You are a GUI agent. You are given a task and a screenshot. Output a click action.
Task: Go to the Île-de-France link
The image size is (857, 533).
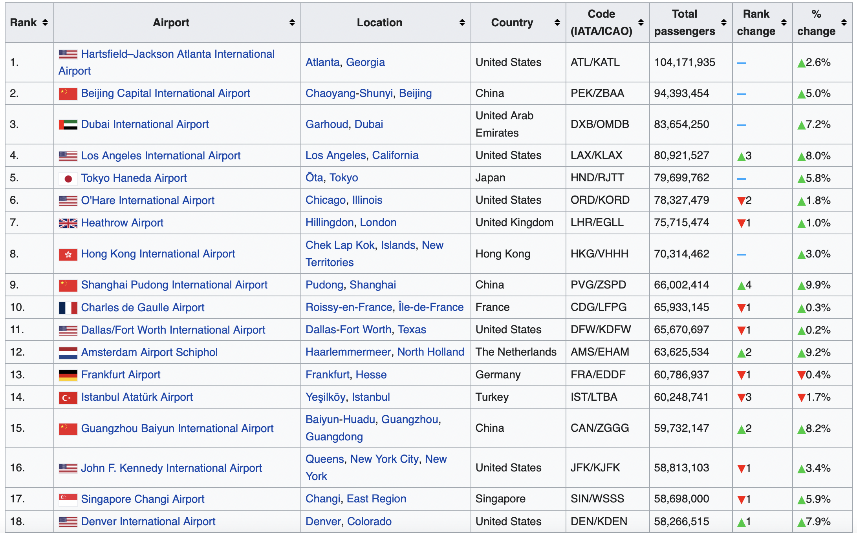coord(431,307)
